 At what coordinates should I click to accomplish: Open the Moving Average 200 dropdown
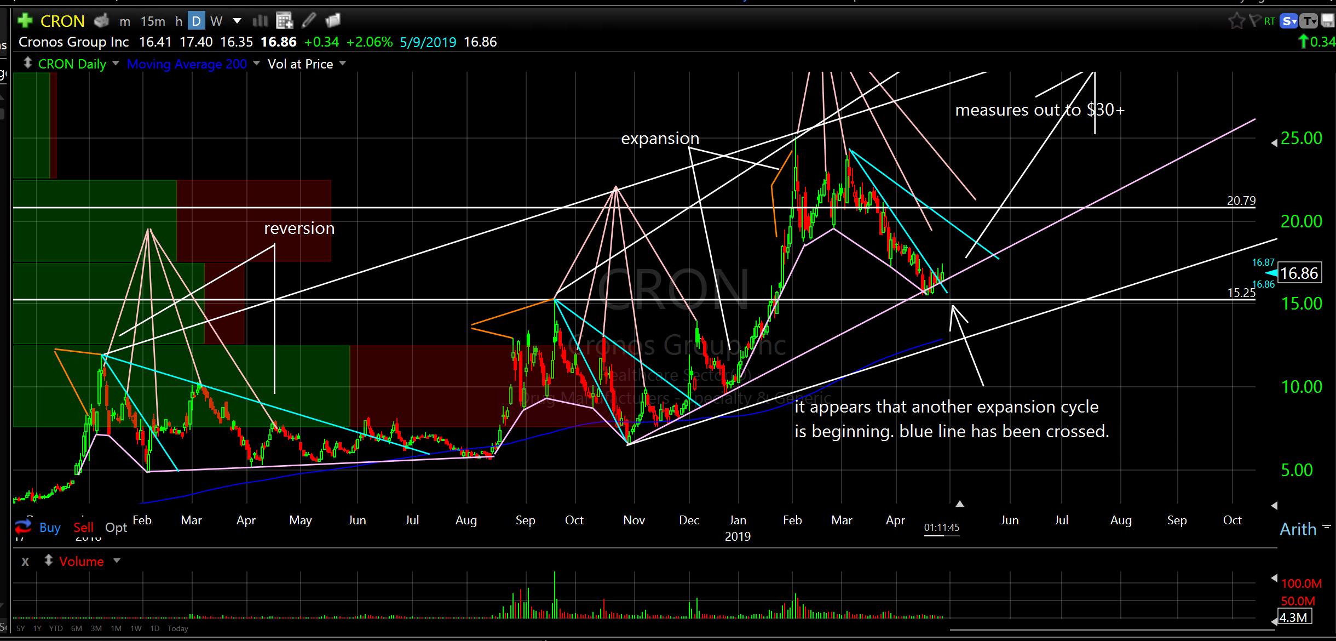tap(256, 64)
